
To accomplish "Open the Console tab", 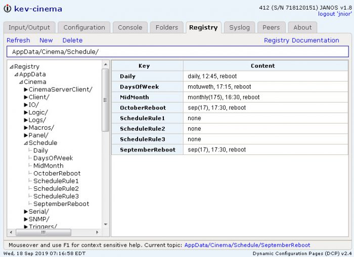I will click(x=130, y=27).
